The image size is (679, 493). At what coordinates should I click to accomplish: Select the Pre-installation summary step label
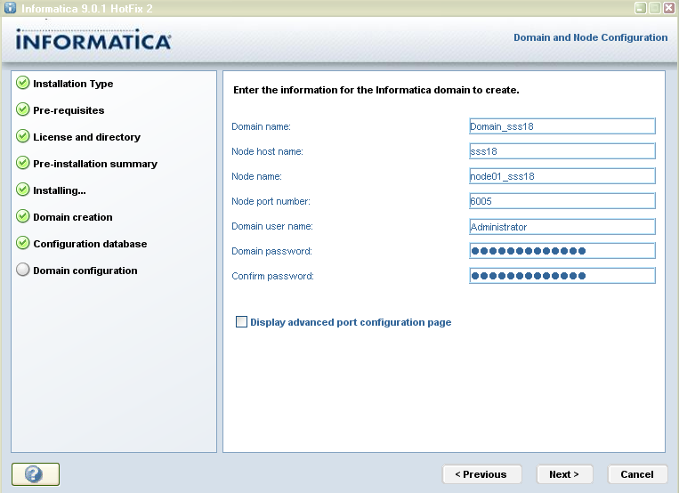click(x=95, y=164)
